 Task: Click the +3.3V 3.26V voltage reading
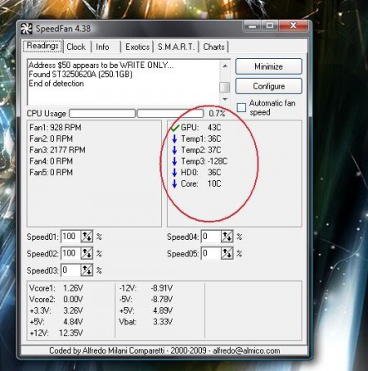(x=56, y=310)
